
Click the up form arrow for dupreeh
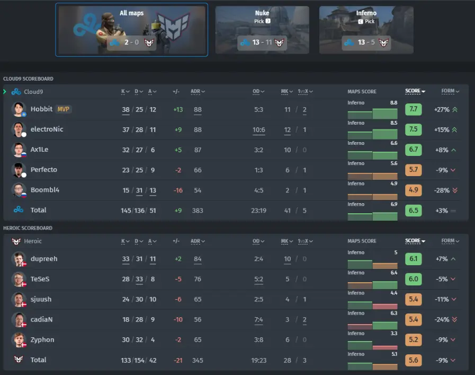pos(453,259)
